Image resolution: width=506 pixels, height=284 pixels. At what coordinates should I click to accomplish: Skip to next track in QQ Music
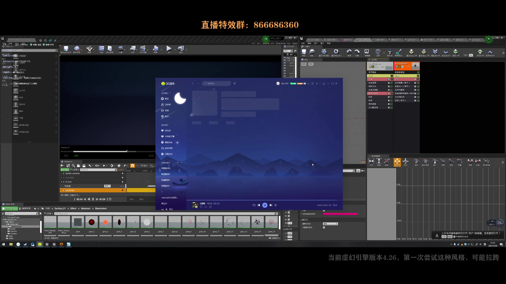[271, 205]
